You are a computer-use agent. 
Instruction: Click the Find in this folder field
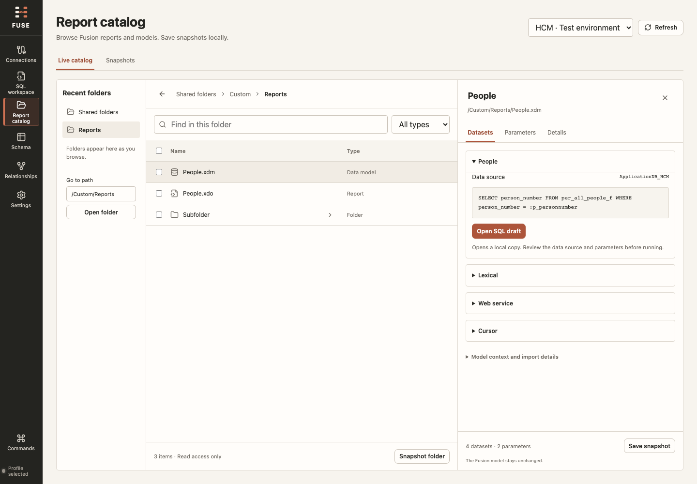tap(271, 124)
